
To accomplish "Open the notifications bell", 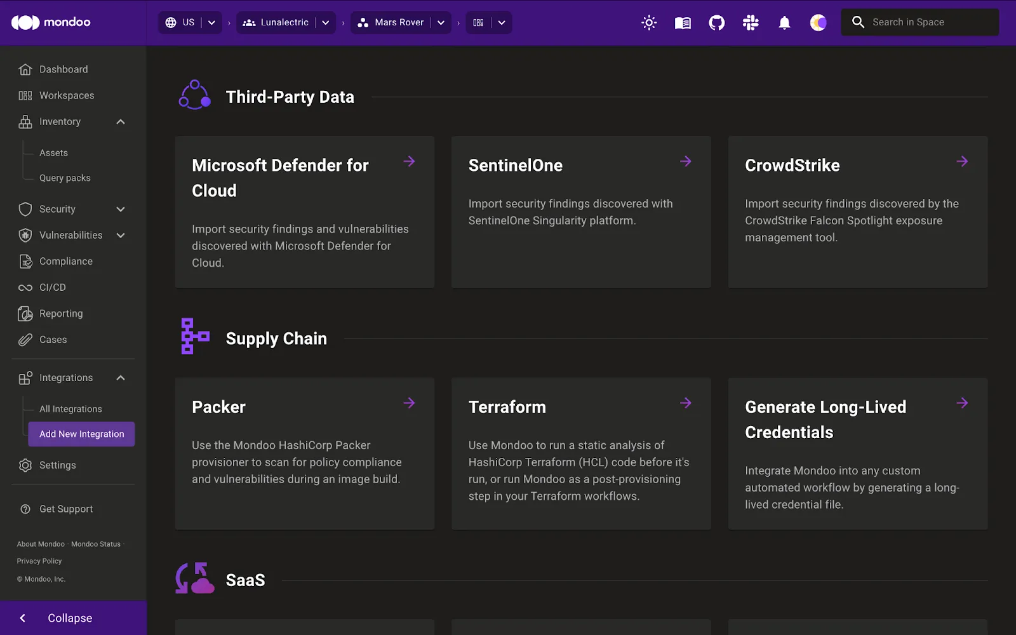I will [x=785, y=23].
